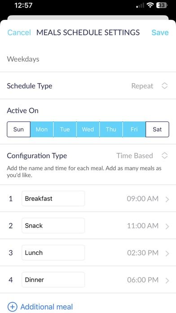The height and width of the screenshot is (313, 176).
Task: Enable Sunday in Active On
Action: click(x=18, y=130)
